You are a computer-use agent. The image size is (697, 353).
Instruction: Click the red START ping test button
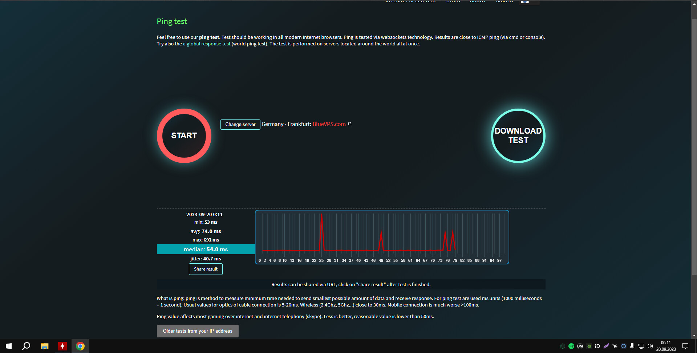click(x=184, y=136)
